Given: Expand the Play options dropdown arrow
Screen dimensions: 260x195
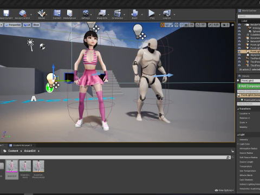Looking at the screenshot, I should click(x=159, y=15).
